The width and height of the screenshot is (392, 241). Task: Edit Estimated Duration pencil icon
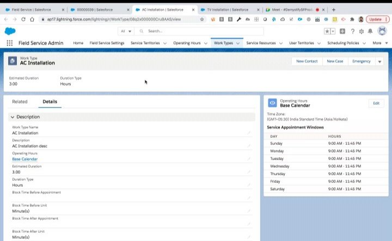(249, 172)
